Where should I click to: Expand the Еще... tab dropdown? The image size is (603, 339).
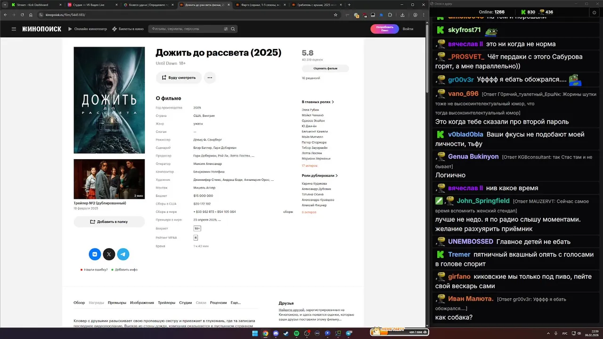pyautogui.click(x=236, y=303)
